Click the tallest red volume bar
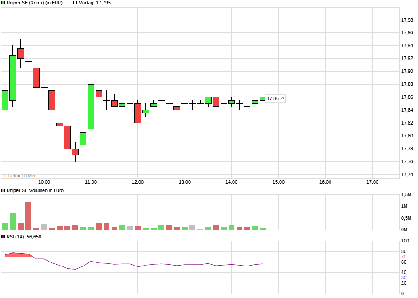This screenshot has height=298, width=418. tap(28, 216)
